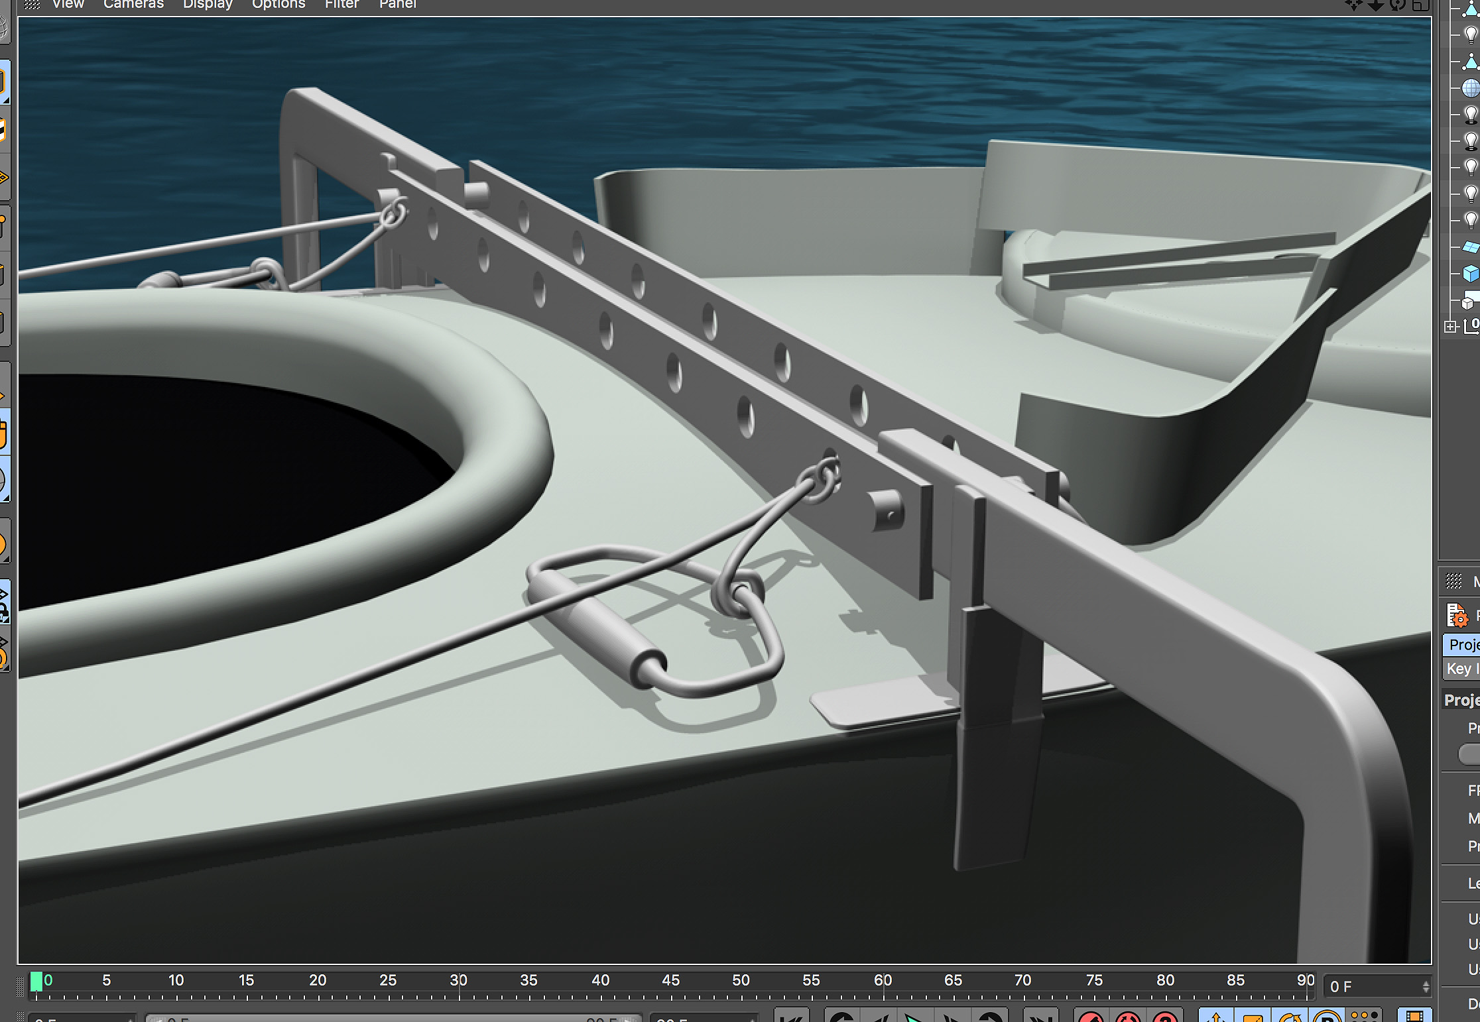Select the blue plane object icon

[1471, 247]
